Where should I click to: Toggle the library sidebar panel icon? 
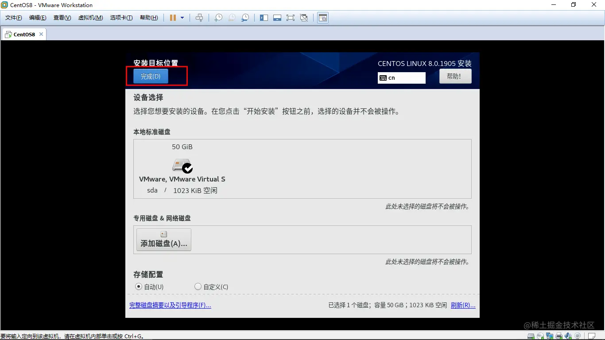point(264,18)
